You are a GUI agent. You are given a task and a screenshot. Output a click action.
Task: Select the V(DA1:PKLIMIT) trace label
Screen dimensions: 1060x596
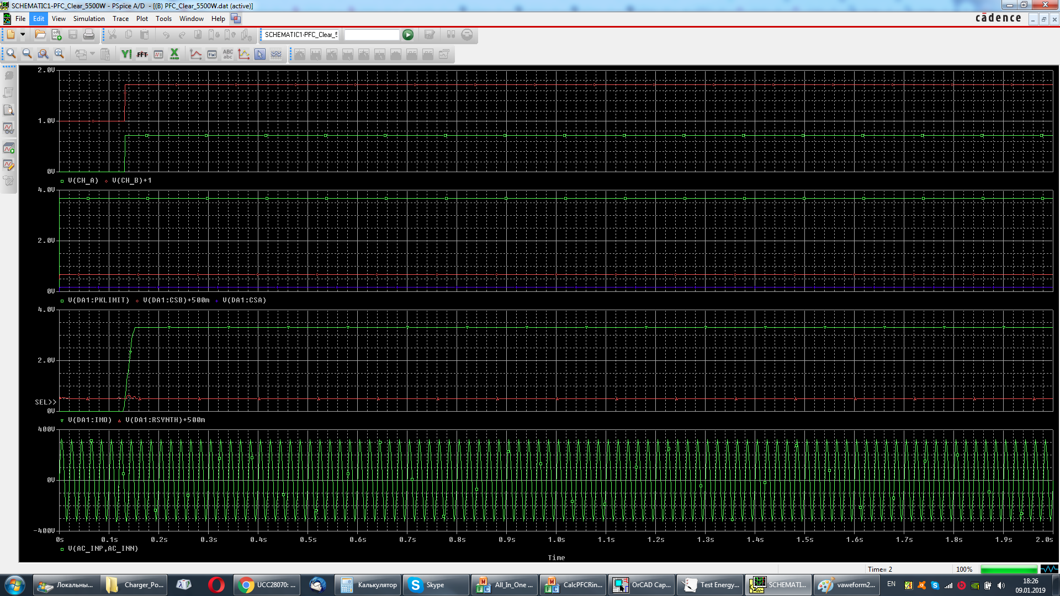98,300
